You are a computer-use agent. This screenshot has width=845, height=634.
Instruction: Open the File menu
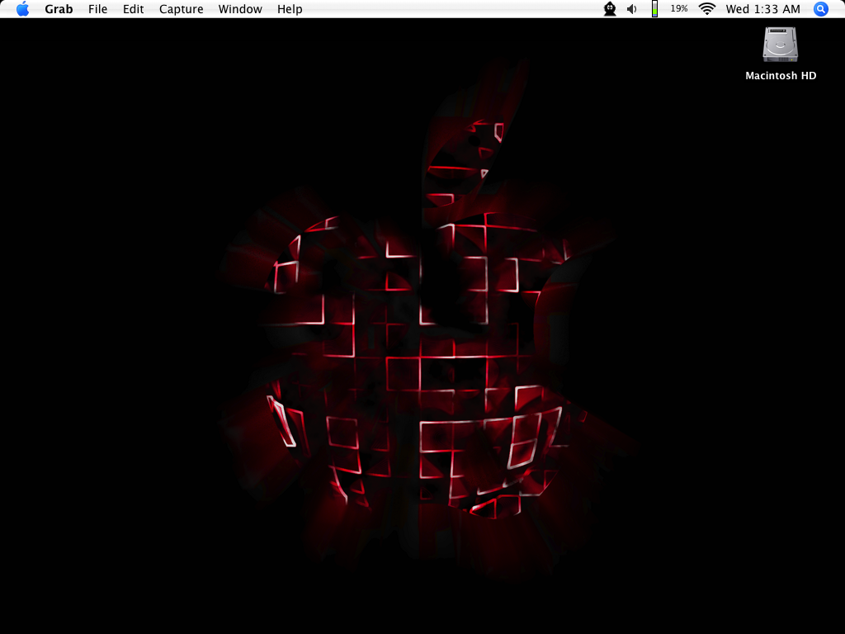[x=97, y=9]
